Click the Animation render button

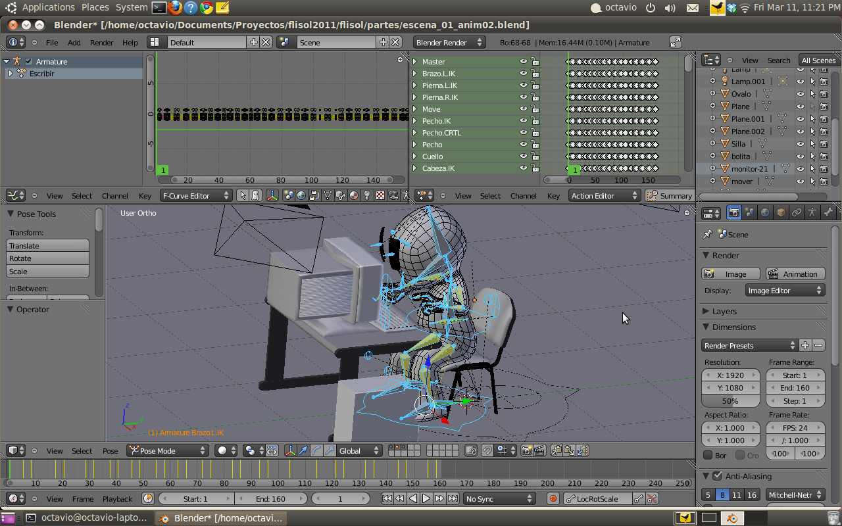point(795,274)
